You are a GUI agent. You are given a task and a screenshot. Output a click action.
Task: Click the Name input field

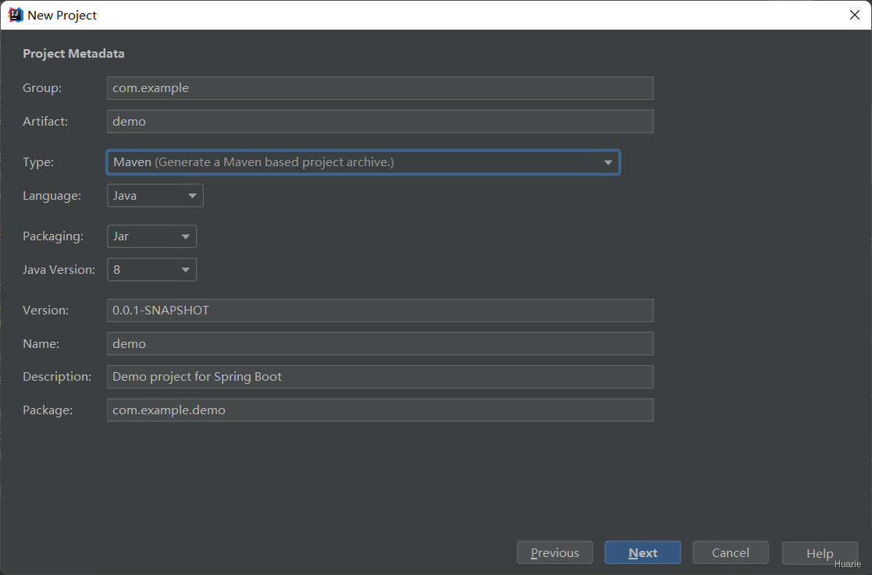380,343
